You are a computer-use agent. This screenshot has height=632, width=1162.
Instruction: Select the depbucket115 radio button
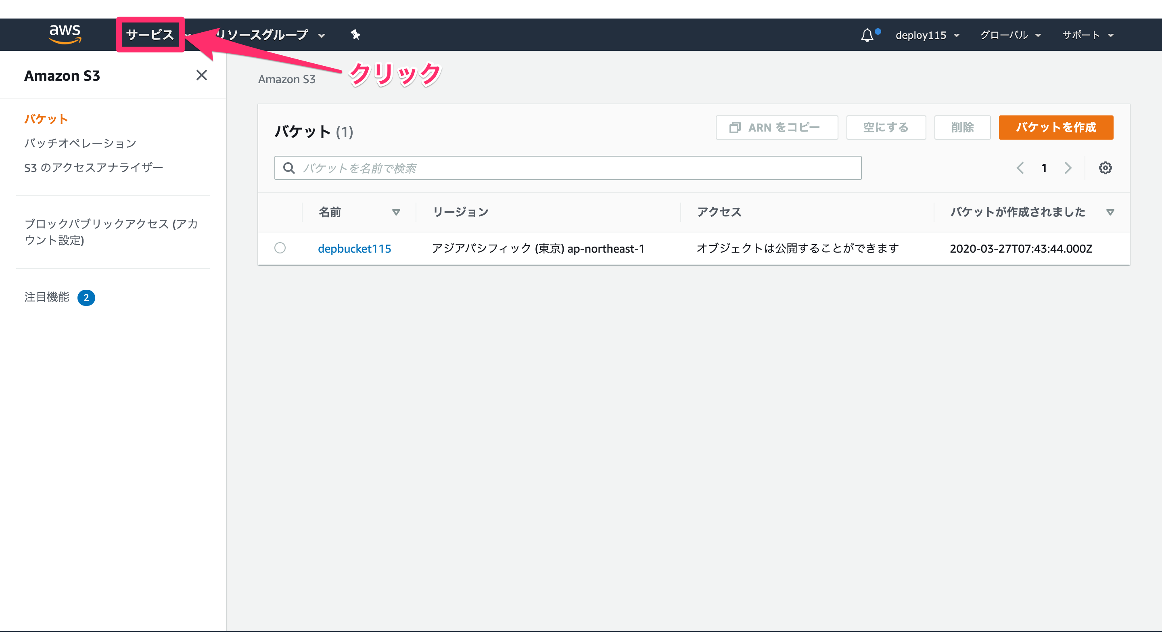click(x=280, y=248)
